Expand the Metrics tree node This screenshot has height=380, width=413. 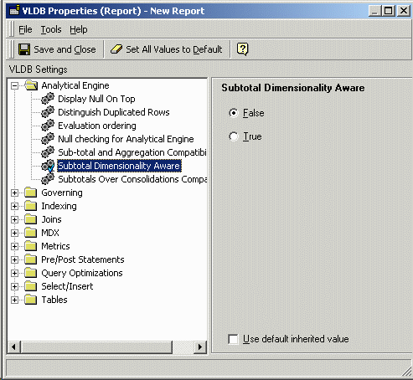[15, 246]
